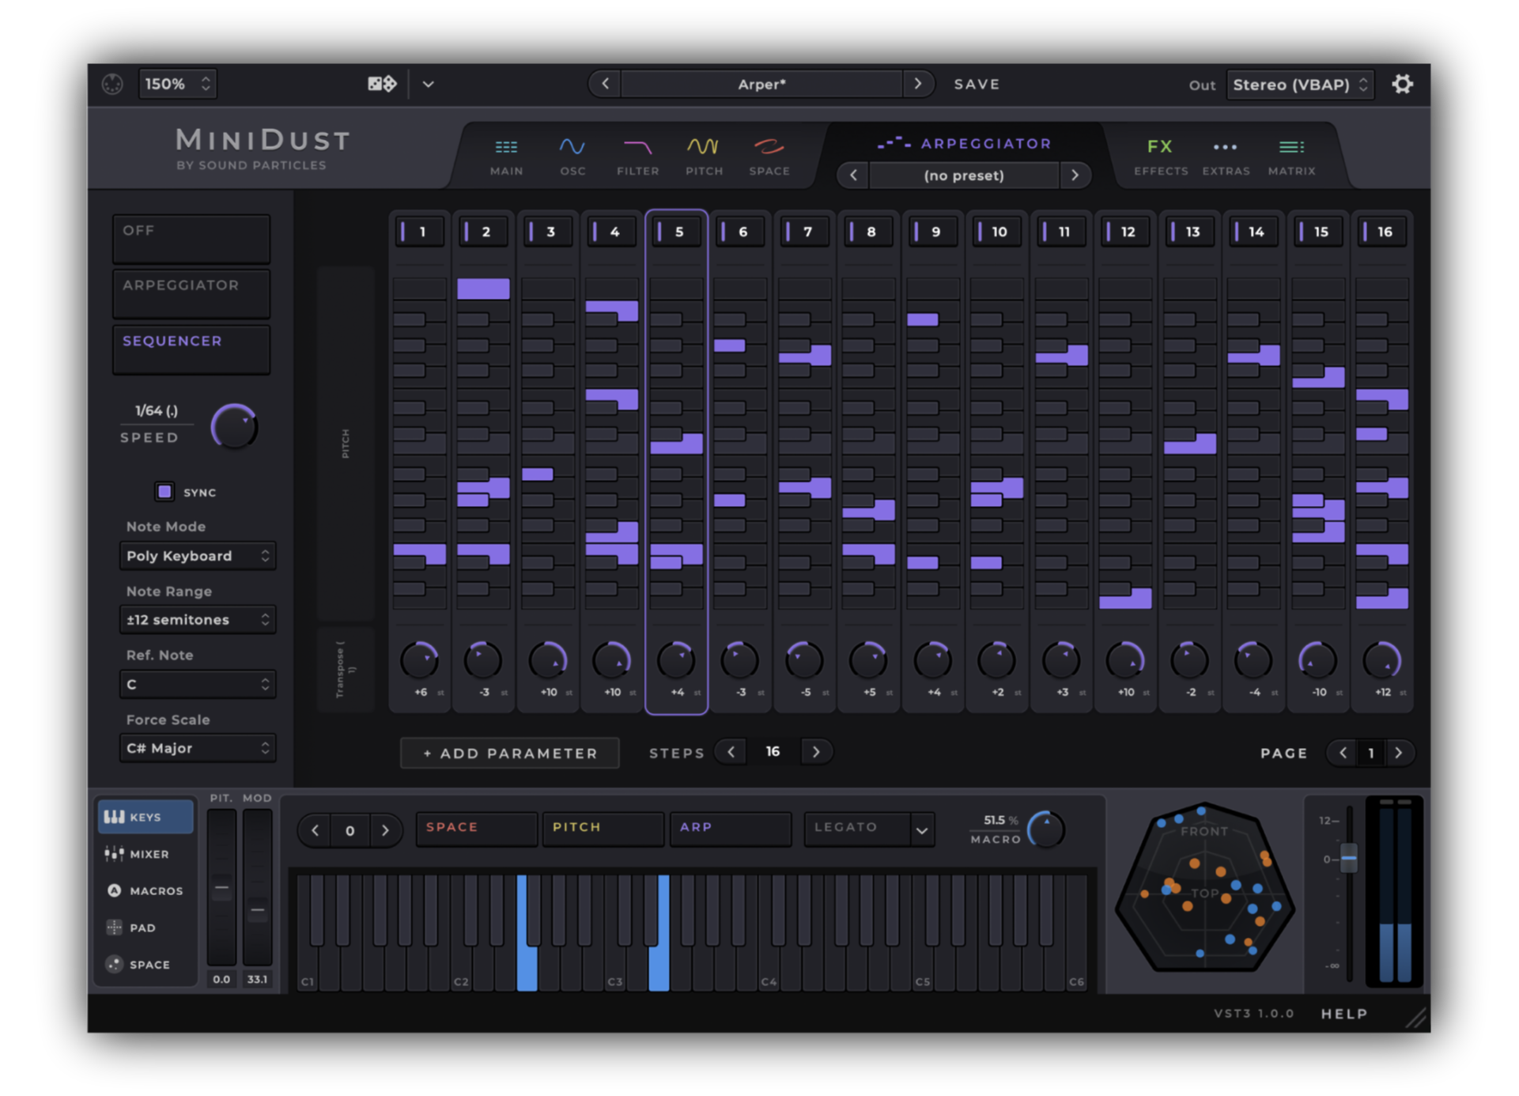Adjust the MACRO knob at 51.5%
Viewport: 1519px width, 1096px height.
click(1048, 829)
